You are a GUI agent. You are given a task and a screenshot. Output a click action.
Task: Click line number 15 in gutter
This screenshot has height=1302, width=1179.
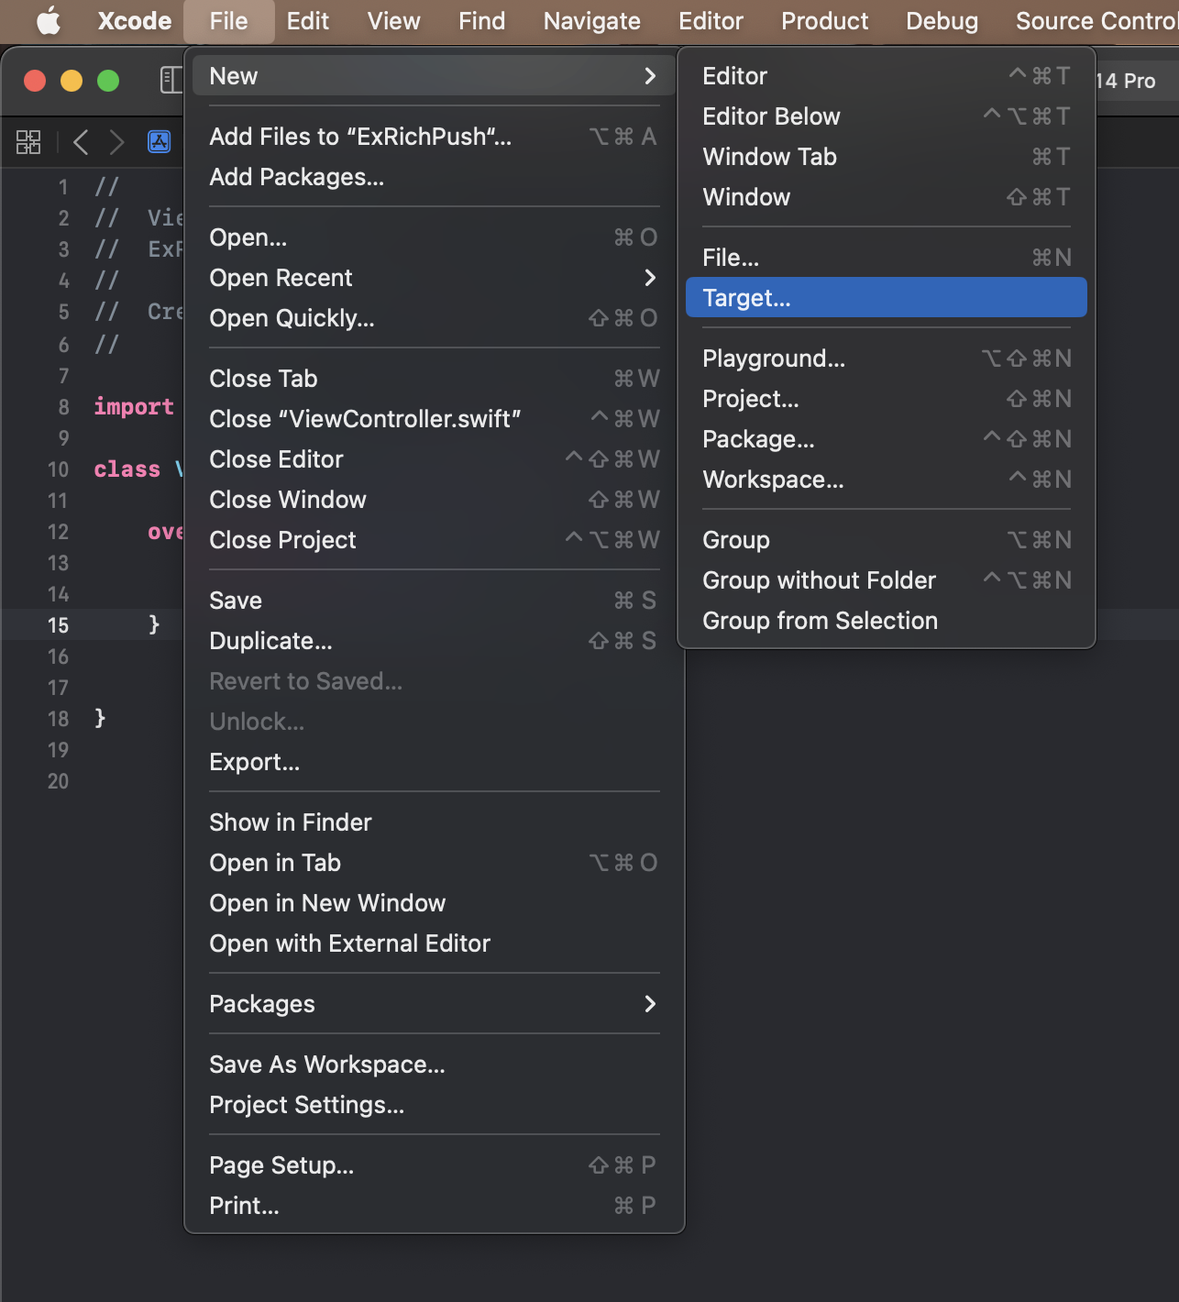coord(58,625)
